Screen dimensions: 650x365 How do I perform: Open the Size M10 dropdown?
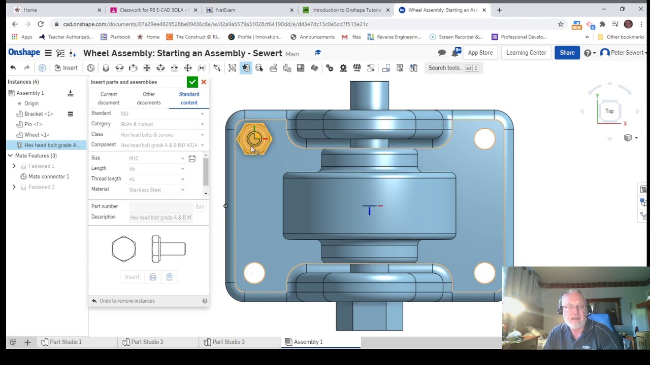click(x=156, y=158)
